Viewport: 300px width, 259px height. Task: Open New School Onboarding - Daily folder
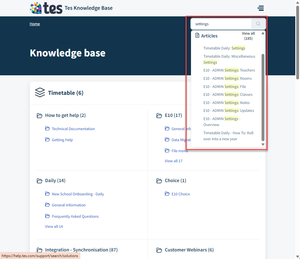pyautogui.click(x=78, y=194)
